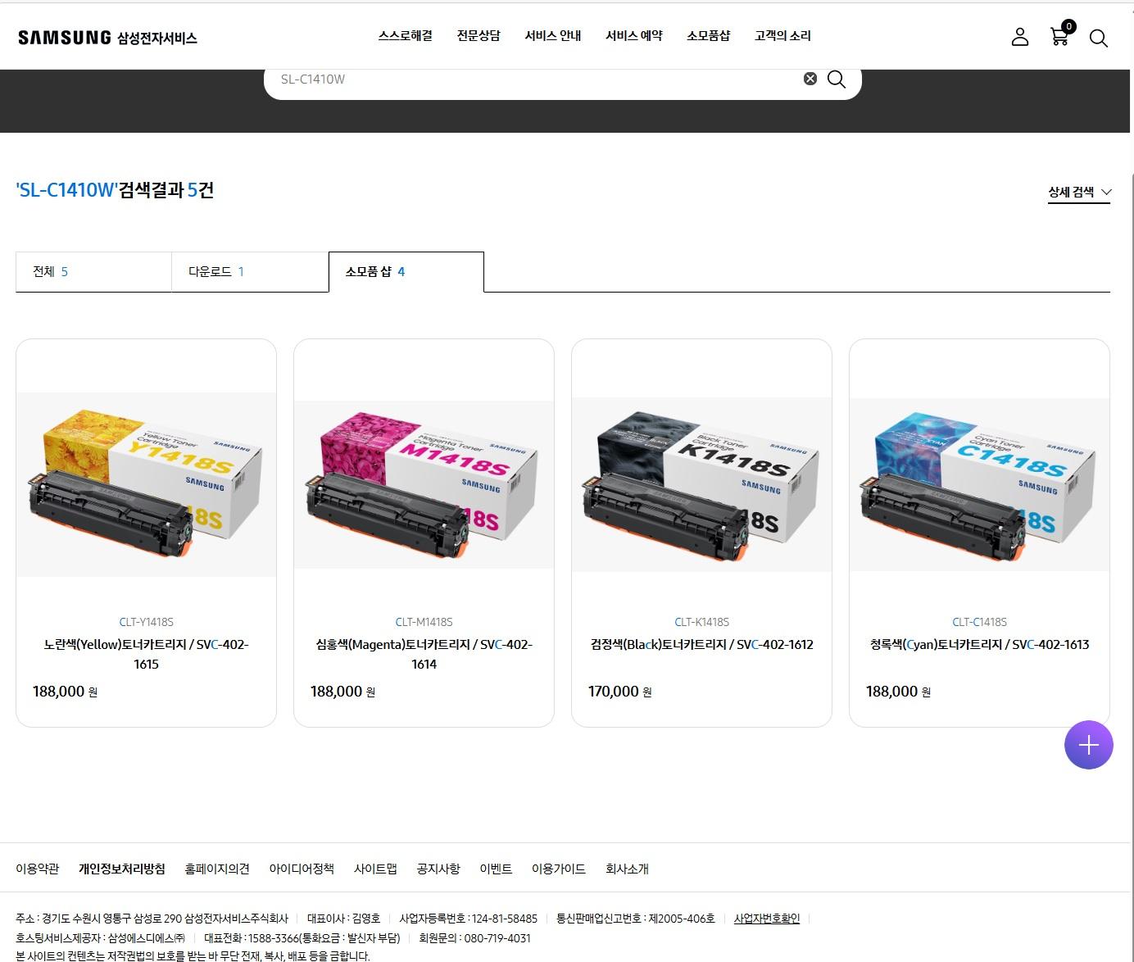This screenshot has height=962, width=1134.
Task: Click the 'SL-C1410W' 검색결과 5건 heading
Action: click(x=115, y=190)
